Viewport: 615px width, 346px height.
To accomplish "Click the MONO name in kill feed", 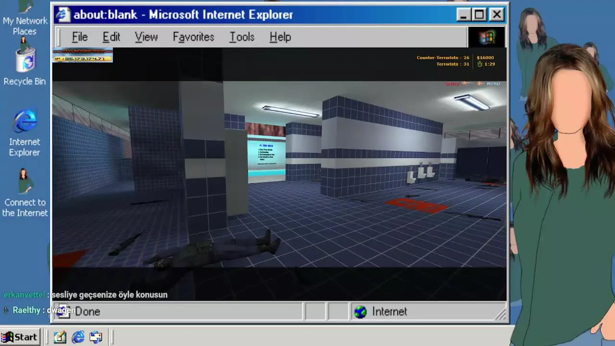I will pos(493,84).
